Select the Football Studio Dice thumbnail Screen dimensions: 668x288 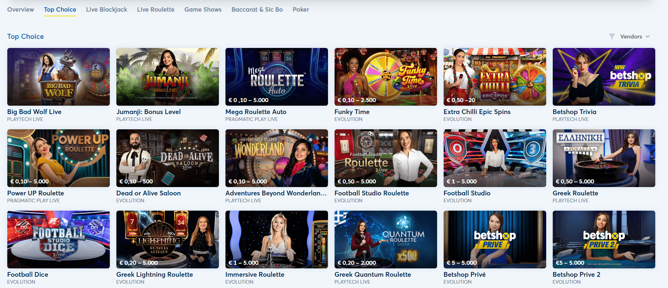click(59, 239)
